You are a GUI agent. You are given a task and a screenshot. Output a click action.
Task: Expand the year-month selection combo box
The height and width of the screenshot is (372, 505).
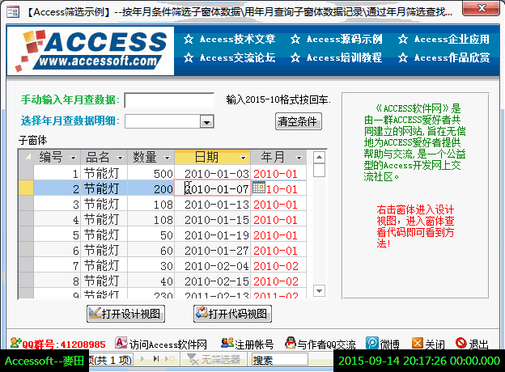[206, 121]
